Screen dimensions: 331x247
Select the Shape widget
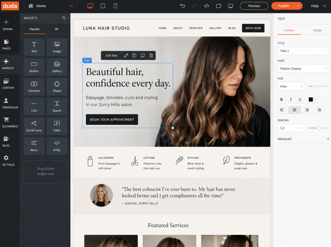point(57,86)
